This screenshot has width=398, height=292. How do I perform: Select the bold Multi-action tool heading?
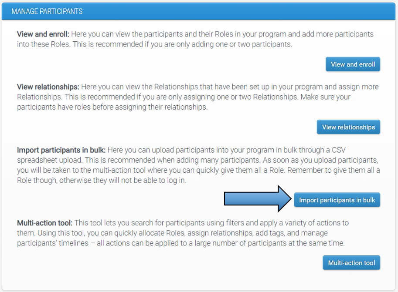(x=43, y=222)
